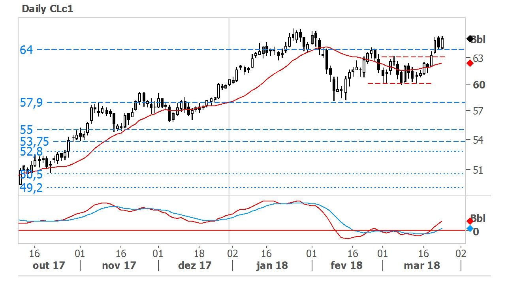Click the '18' date tick above dez 17
506x297 pixels.
click(199, 253)
